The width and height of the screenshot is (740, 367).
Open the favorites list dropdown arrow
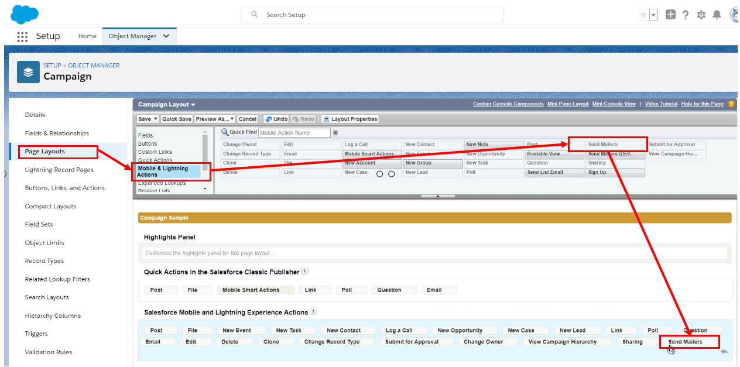[x=653, y=15]
